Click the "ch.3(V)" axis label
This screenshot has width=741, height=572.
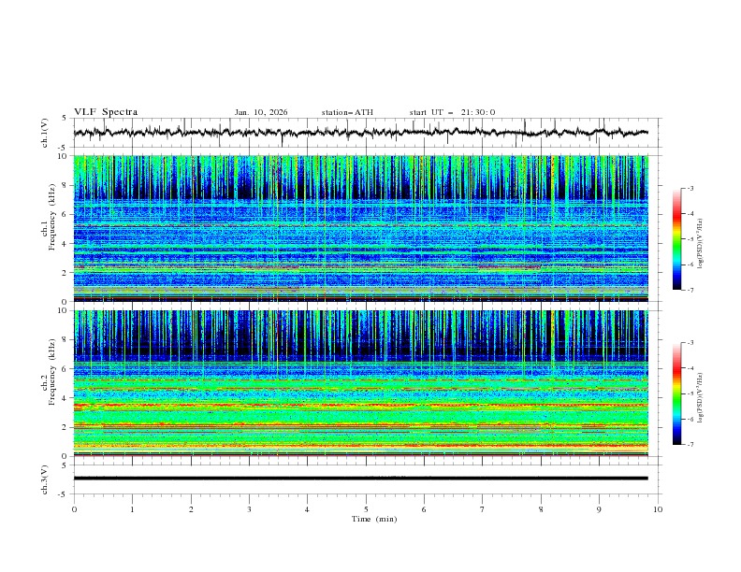[x=45, y=479]
